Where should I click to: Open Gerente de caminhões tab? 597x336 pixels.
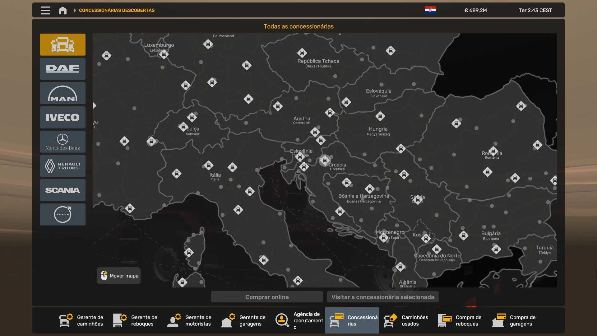click(x=81, y=320)
